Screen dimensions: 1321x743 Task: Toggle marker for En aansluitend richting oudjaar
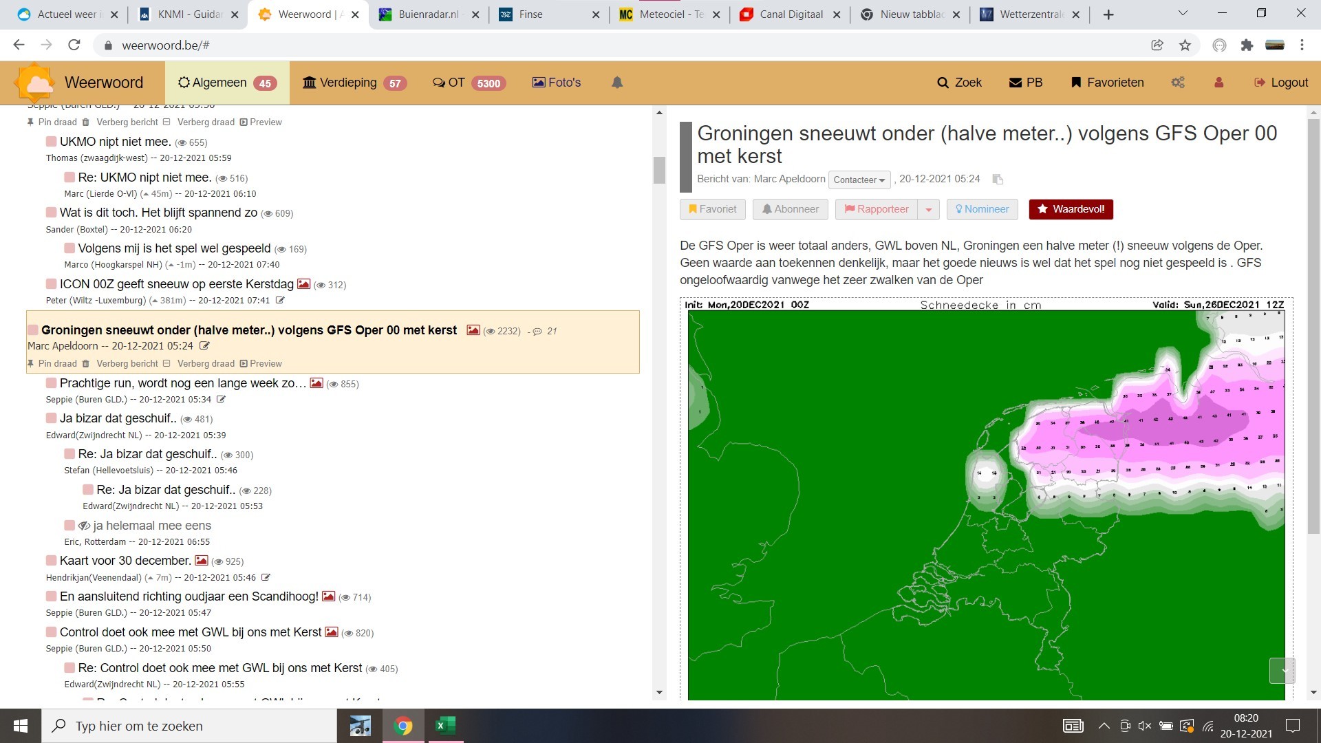[x=52, y=596]
